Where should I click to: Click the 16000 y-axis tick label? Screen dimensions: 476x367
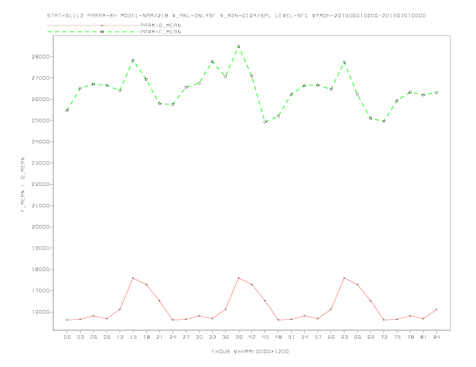(41, 312)
